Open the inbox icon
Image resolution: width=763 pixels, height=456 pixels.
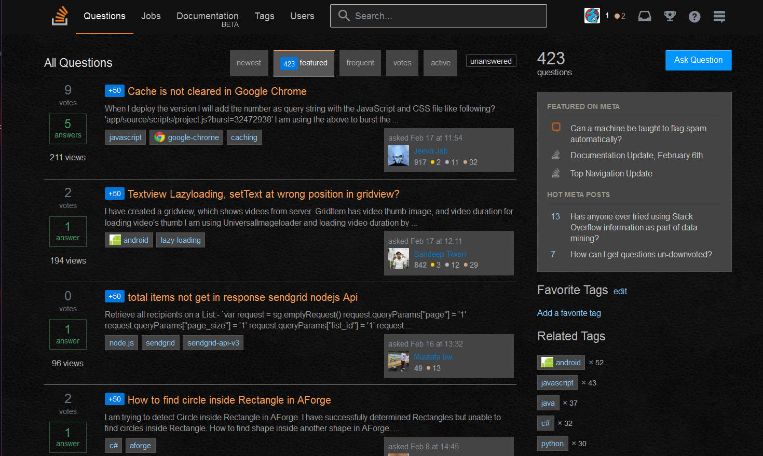(645, 16)
